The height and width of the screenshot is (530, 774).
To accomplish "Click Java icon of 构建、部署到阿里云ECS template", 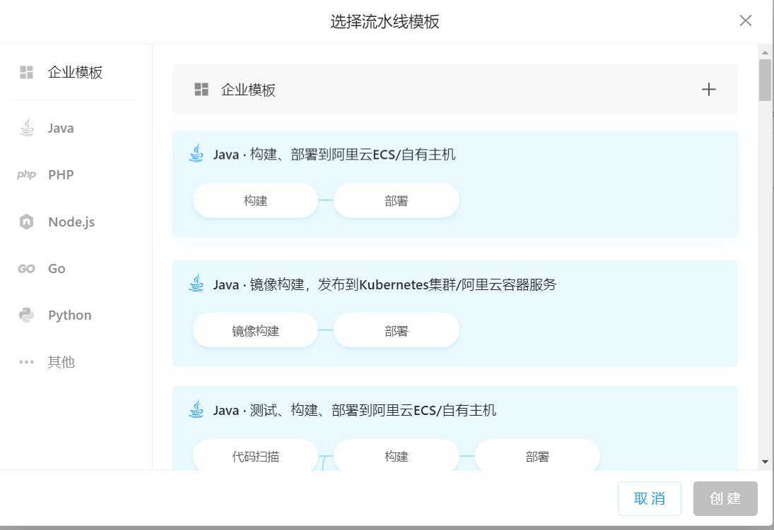I will [x=197, y=153].
